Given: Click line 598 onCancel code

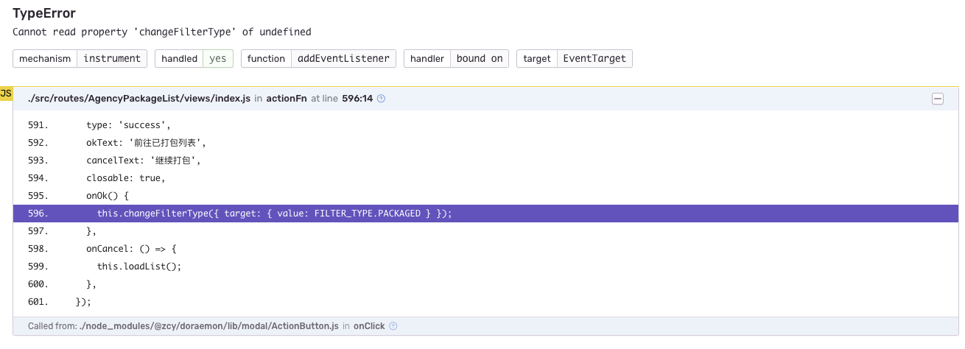Looking at the screenshot, I should [131, 249].
